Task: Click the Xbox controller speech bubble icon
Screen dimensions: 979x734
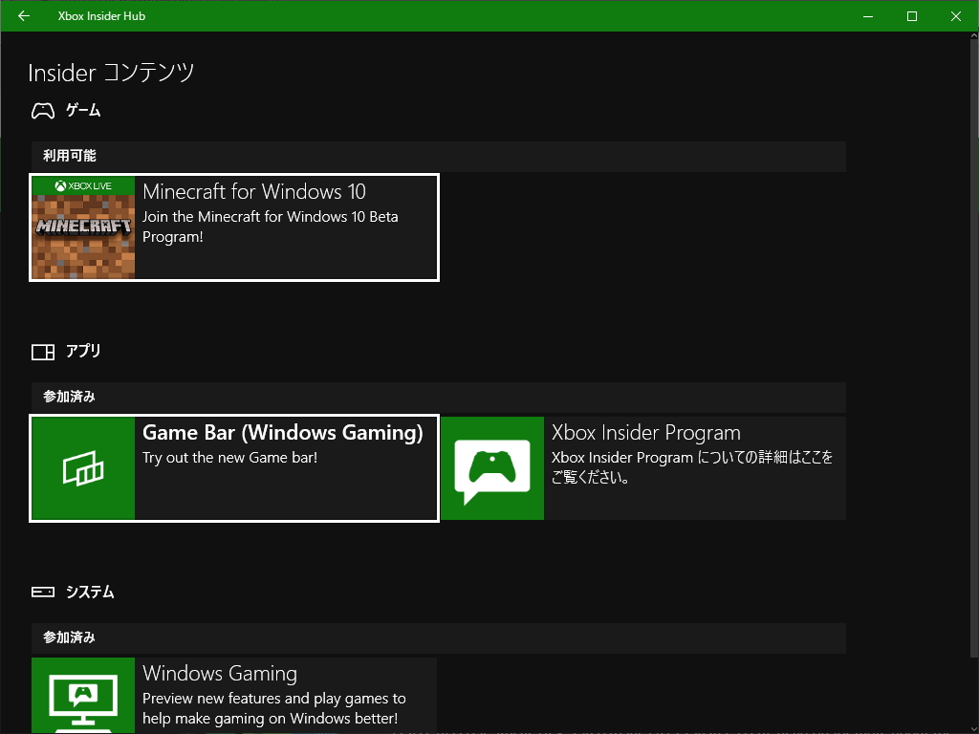Action: pyautogui.click(x=491, y=468)
